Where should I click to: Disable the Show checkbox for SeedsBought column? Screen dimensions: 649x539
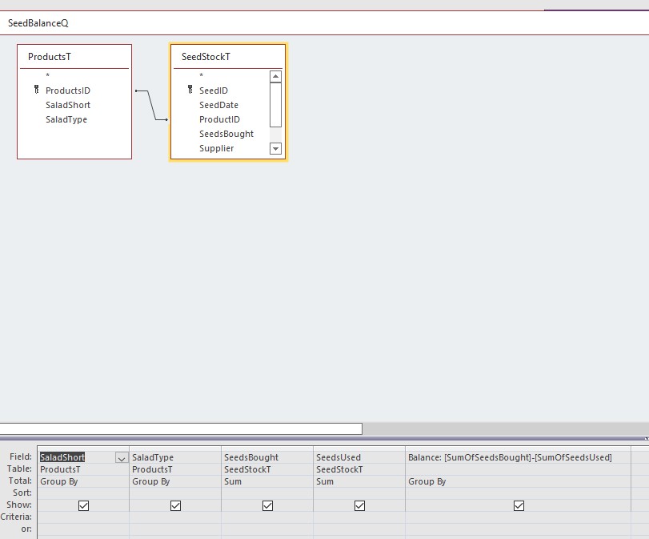point(267,505)
